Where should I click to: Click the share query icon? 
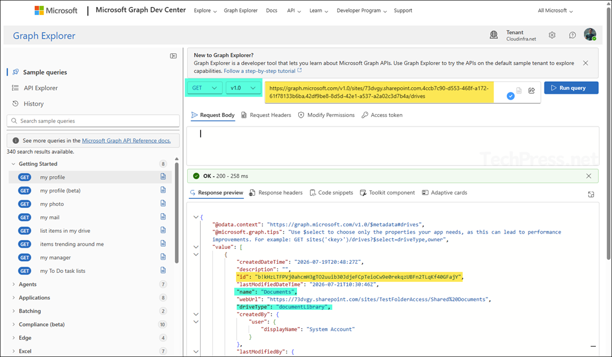[531, 90]
